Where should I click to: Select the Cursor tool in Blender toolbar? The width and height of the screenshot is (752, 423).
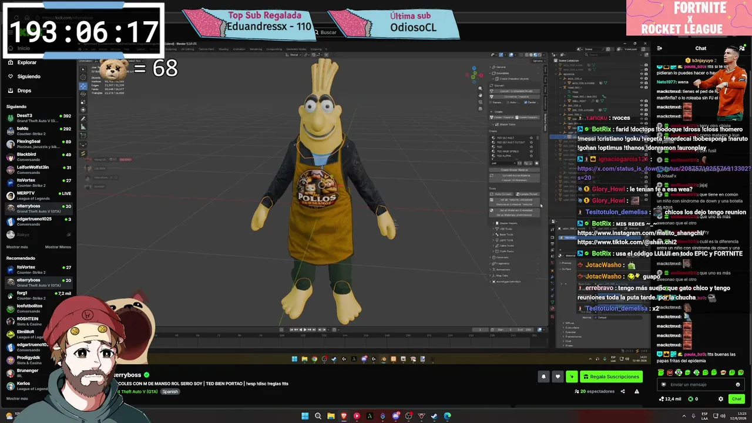coord(83,78)
